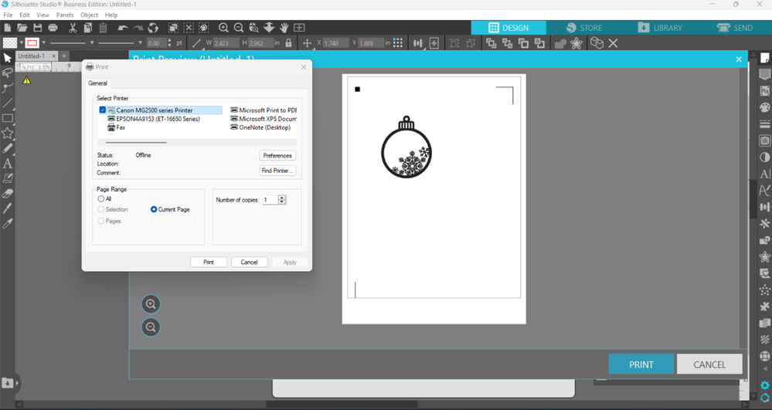The image size is (772, 410).
Task: Click the zoom out magnifier in print preview
Action: 151,327
